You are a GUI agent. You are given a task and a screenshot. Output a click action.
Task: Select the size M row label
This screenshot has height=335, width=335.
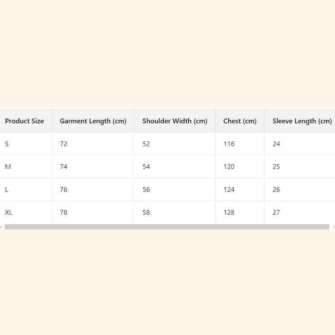8,167
